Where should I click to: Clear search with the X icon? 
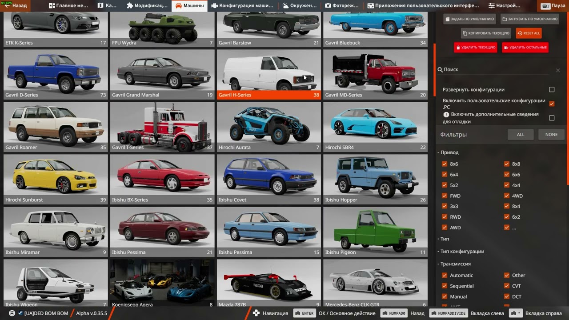558,70
